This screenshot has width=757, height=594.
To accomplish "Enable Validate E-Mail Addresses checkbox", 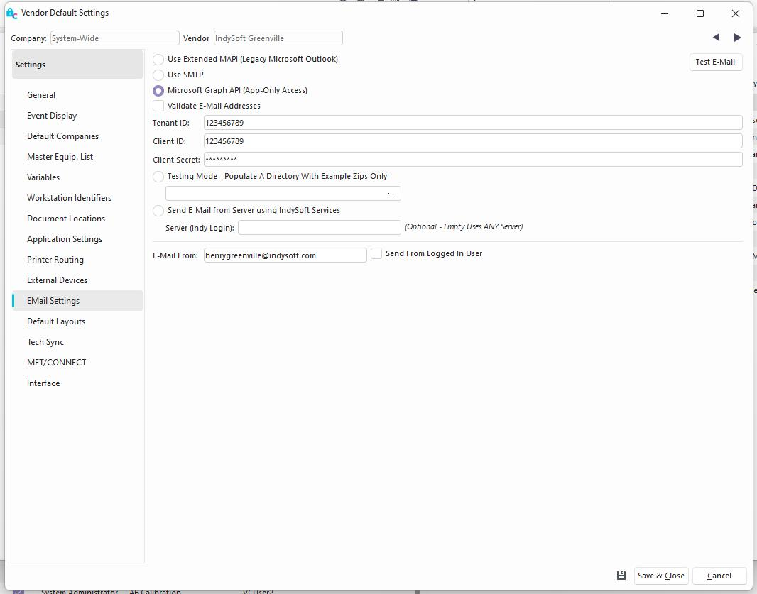I will click(158, 106).
